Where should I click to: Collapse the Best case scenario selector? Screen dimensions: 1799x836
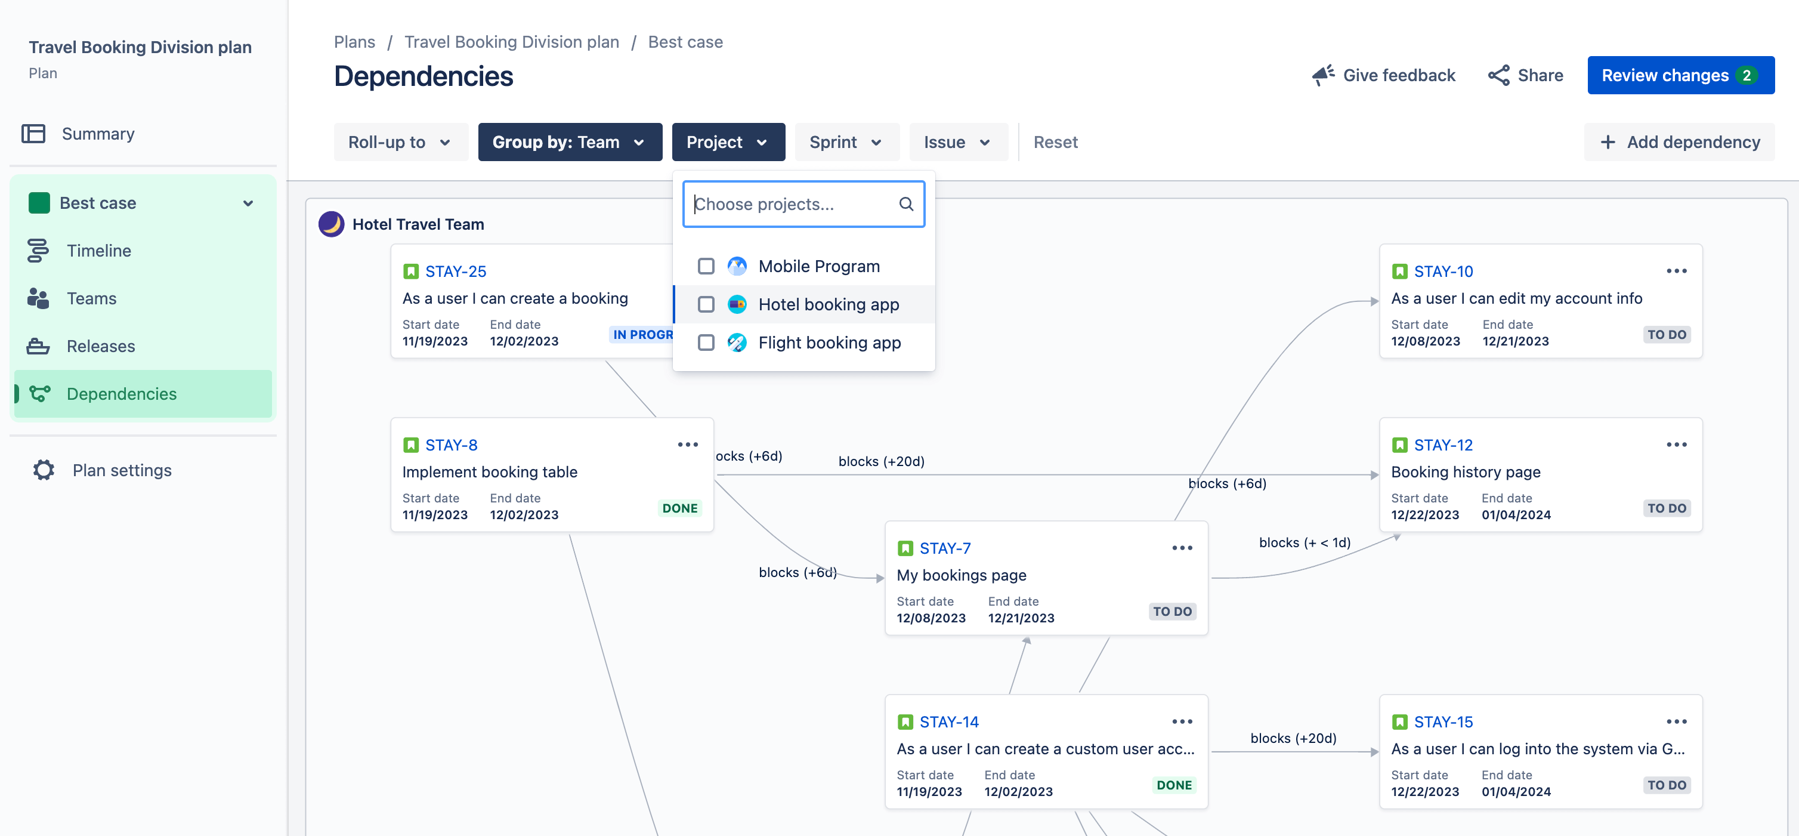point(248,202)
